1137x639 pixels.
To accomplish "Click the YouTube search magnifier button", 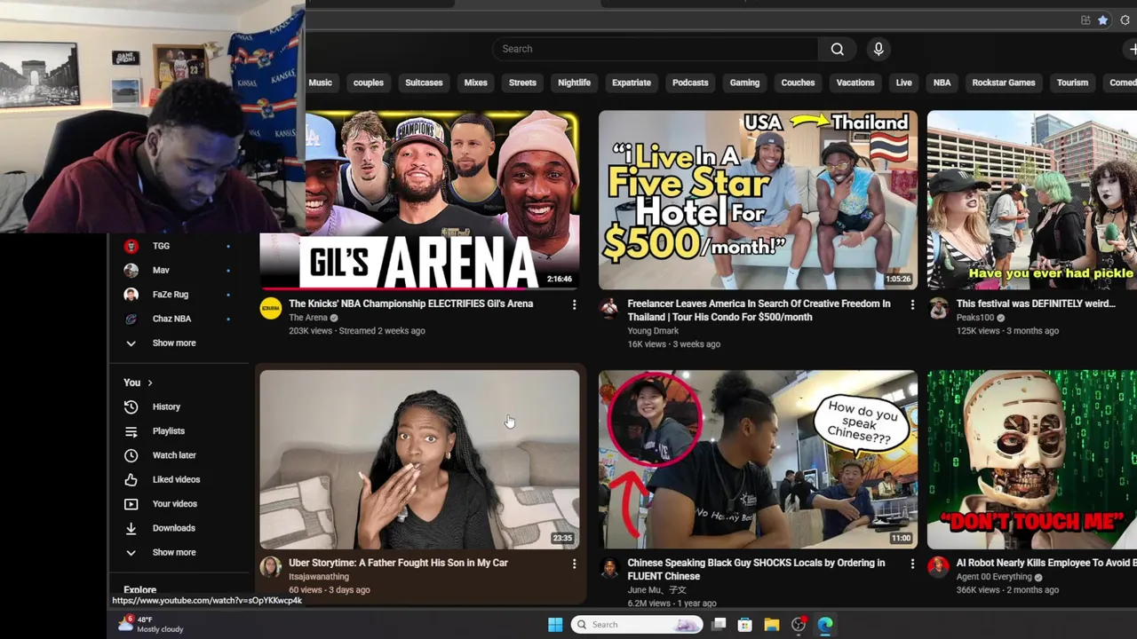I will point(837,49).
